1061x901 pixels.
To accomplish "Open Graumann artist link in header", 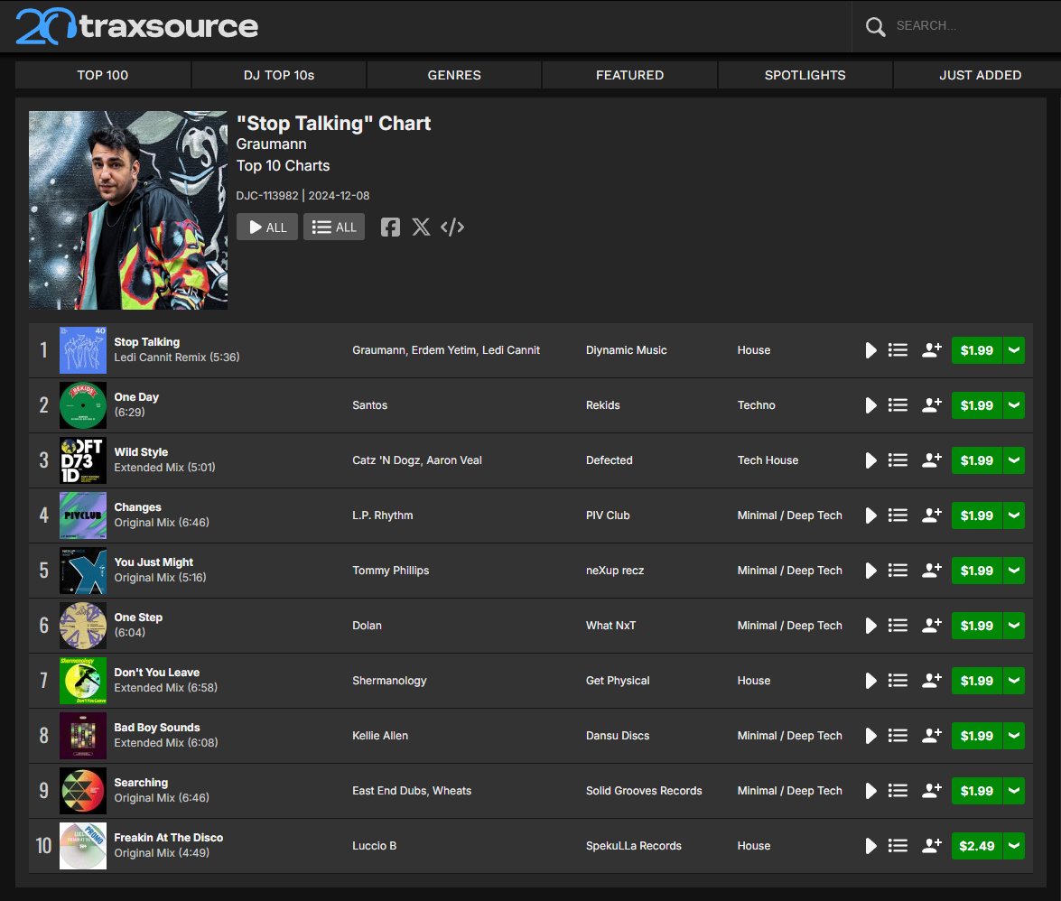I will coord(271,144).
